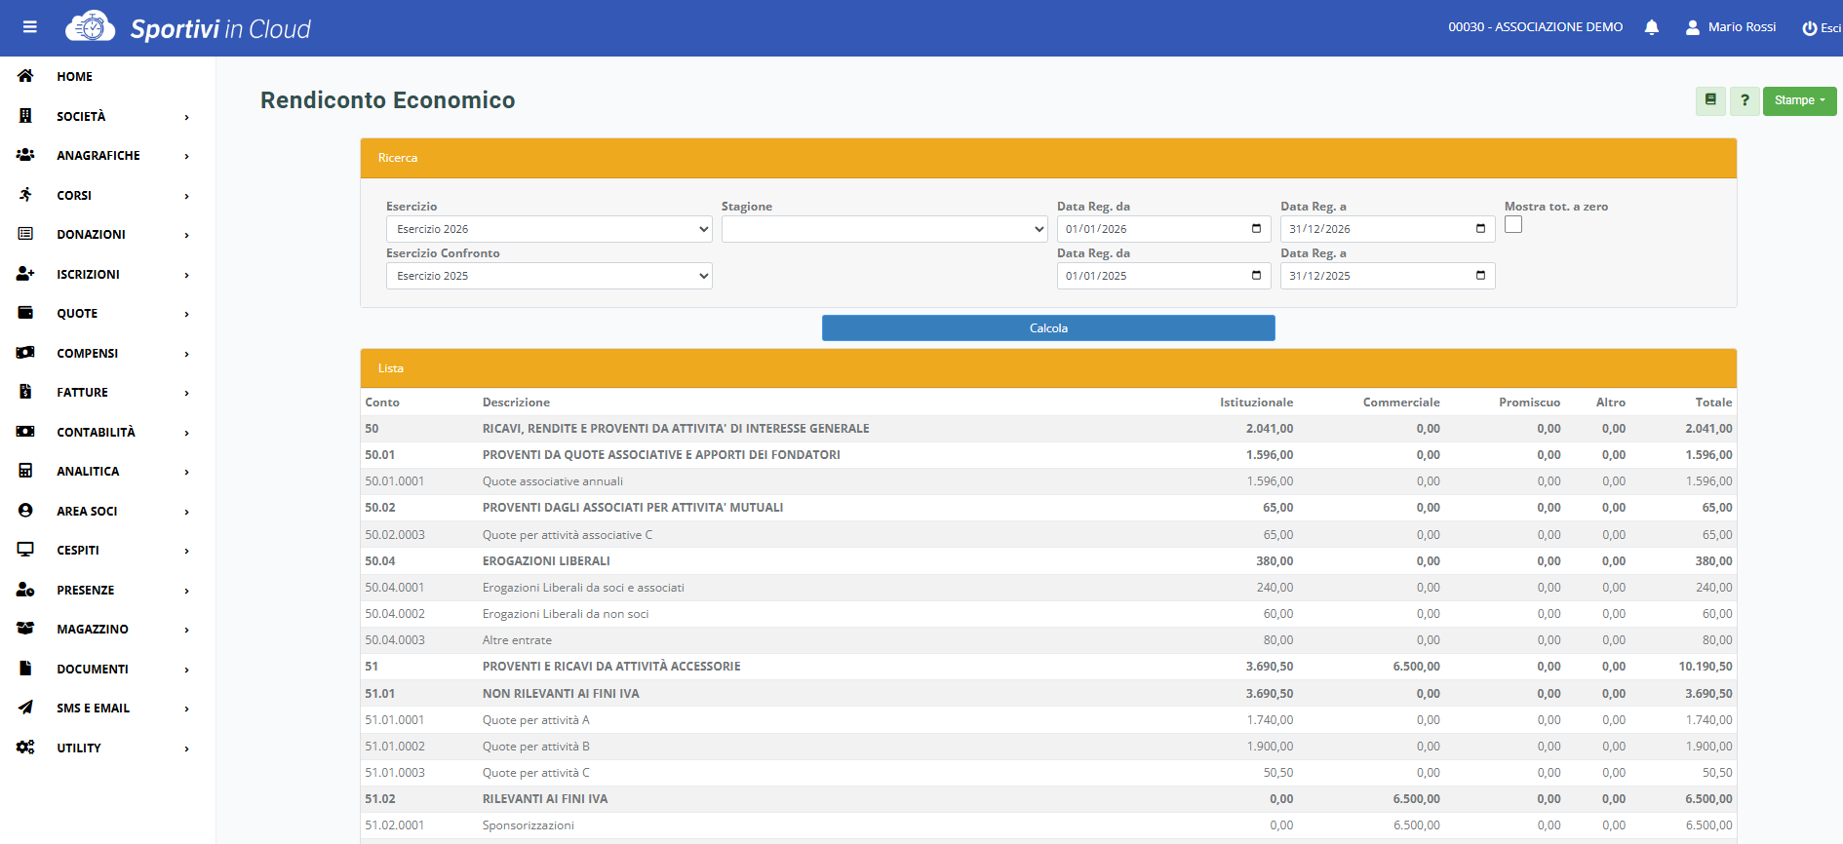Expand Contabilità submenu chevron
The width and height of the screenshot is (1843, 844).
[186, 433]
